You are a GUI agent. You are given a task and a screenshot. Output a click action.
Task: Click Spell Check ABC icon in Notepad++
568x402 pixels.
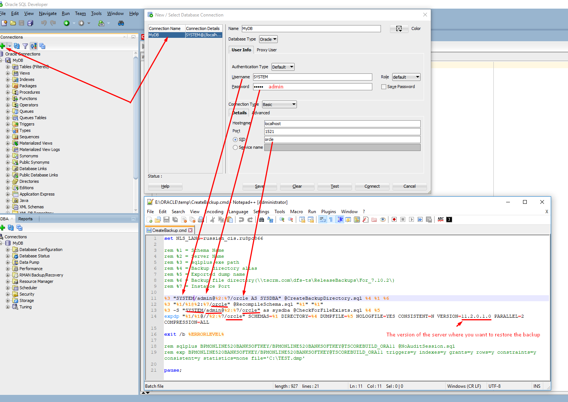click(441, 220)
